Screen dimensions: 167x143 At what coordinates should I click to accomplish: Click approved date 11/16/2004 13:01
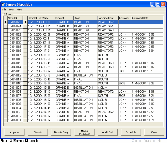point(147,92)
